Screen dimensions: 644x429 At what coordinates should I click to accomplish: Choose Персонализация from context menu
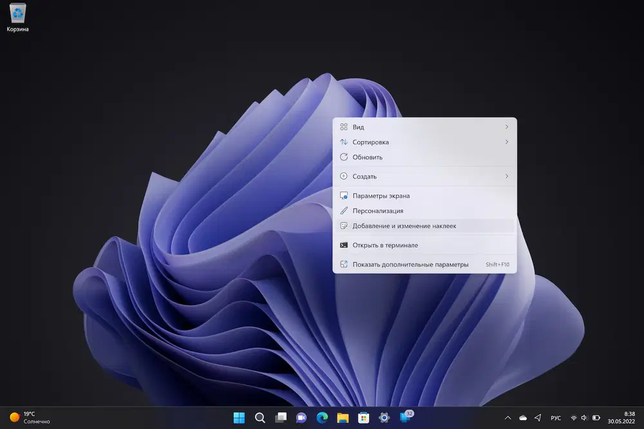(424, 211)
